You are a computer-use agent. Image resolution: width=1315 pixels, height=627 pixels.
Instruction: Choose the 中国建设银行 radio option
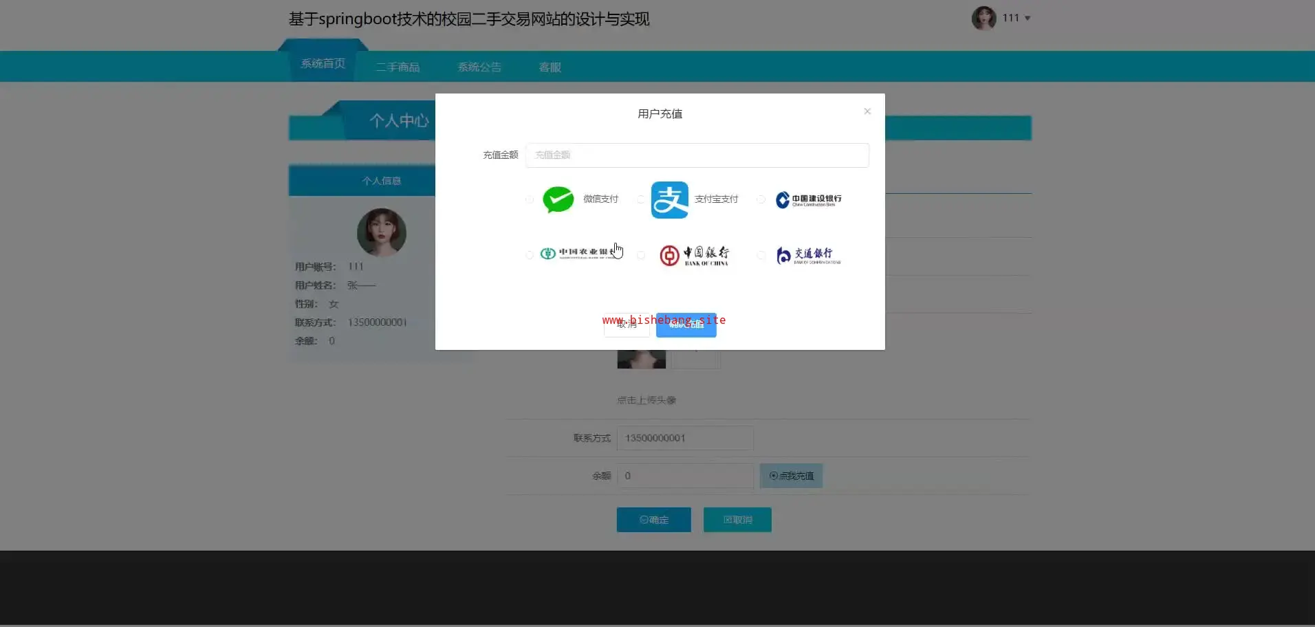click(x=761, y=199)
